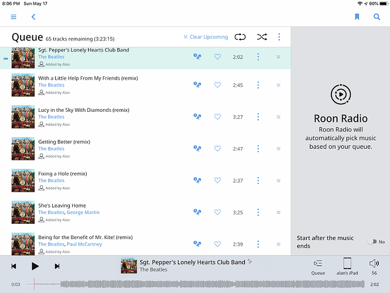The width and height of the screenshot is (390, 293).
Task: Favorite She's Leaving Home
Action: 217,212
